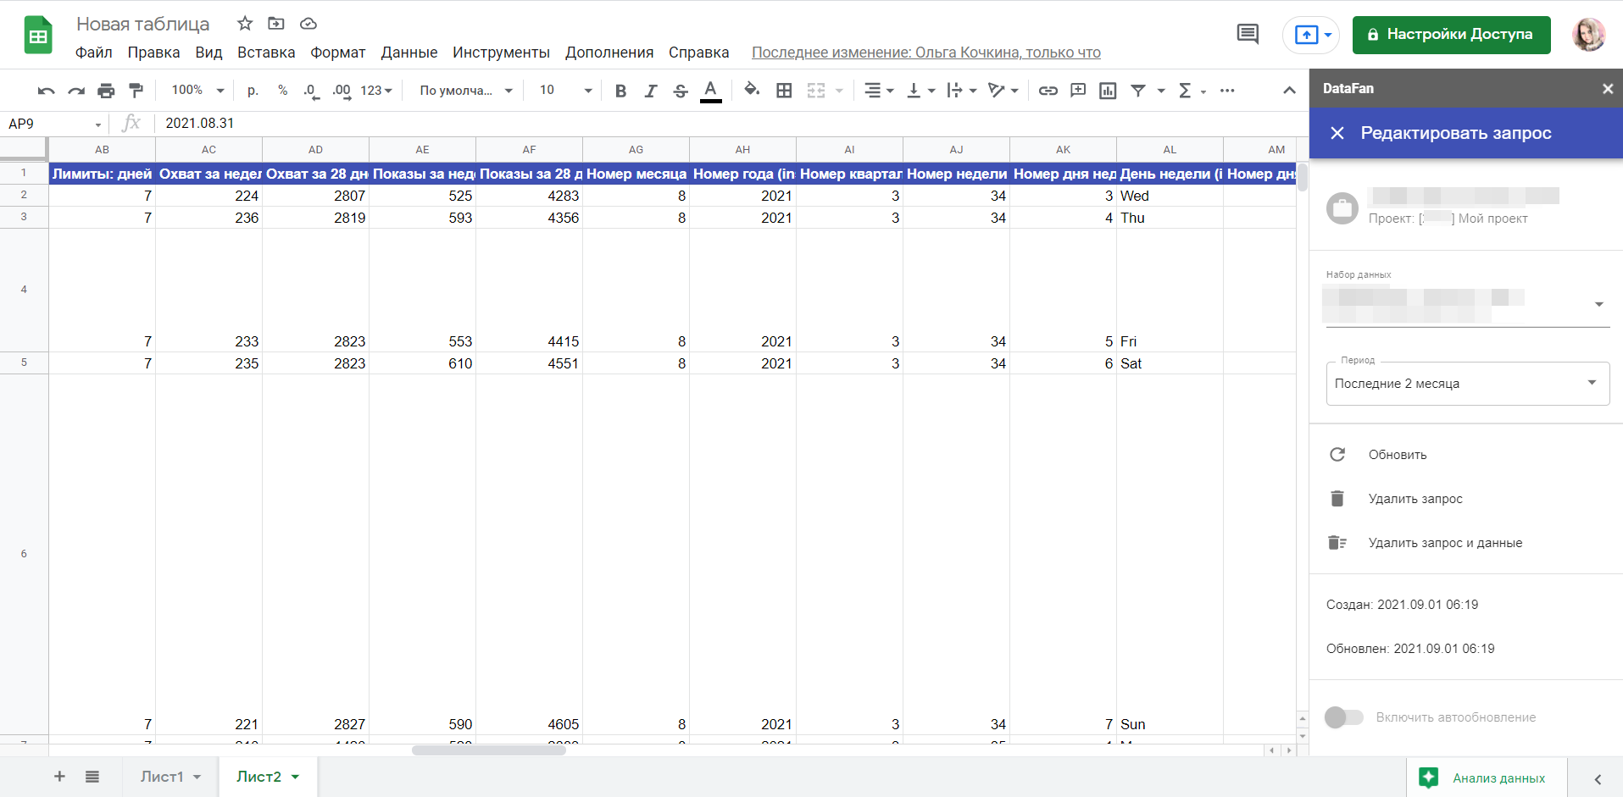The image size is (1623, 797).
Task: Click Удалить запрос и данные
Action: (x=1444, y=543)
